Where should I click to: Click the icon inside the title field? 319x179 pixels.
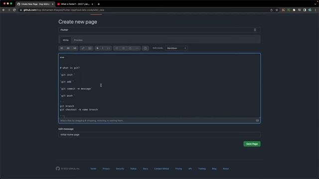coord(255,30)
